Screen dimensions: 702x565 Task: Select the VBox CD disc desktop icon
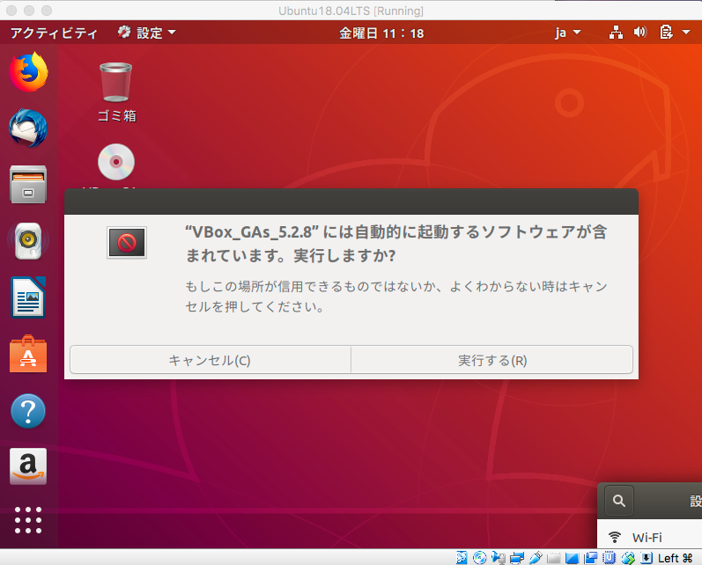coord(116,162)
